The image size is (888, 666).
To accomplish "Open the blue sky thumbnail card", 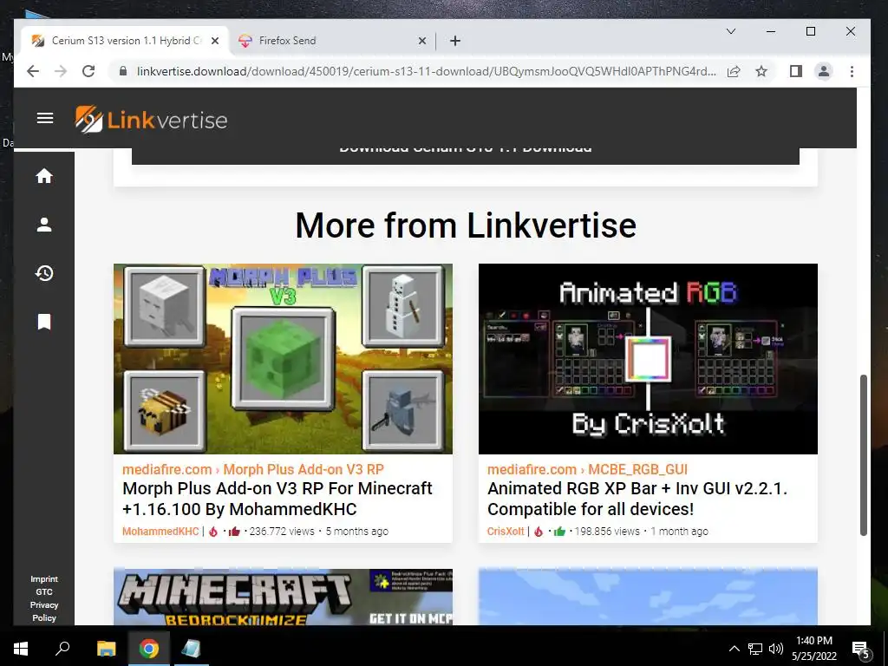I will click(x=648, y=597).
